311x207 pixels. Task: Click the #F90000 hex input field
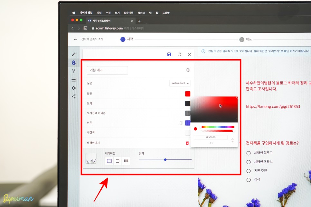[x=211, y=137]
